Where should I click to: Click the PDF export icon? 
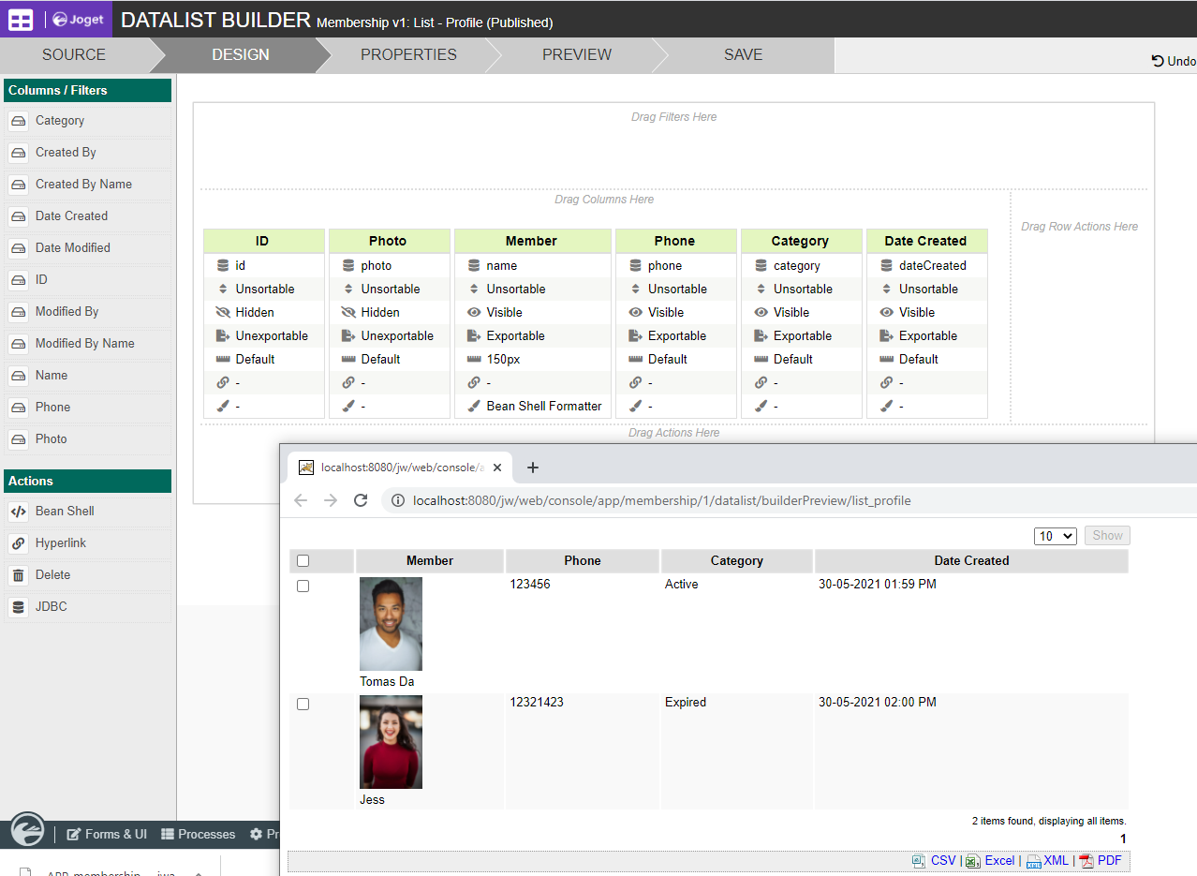pyautogui.click(x=1086, y=861)
